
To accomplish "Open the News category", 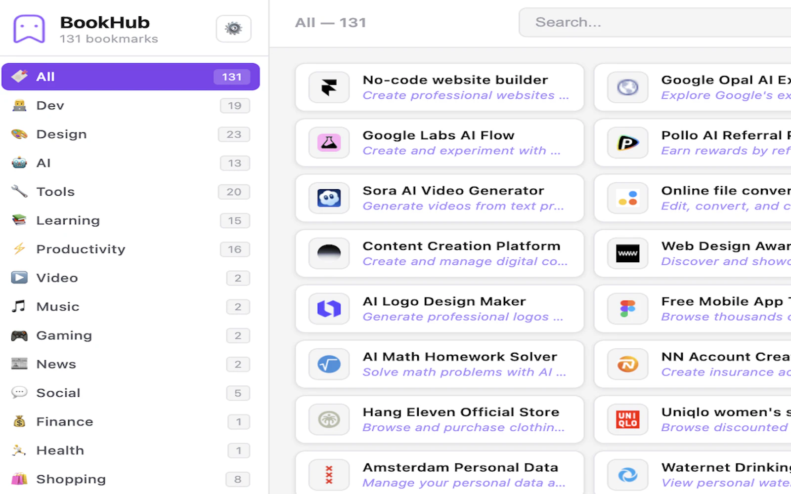I will coord(131,364).
